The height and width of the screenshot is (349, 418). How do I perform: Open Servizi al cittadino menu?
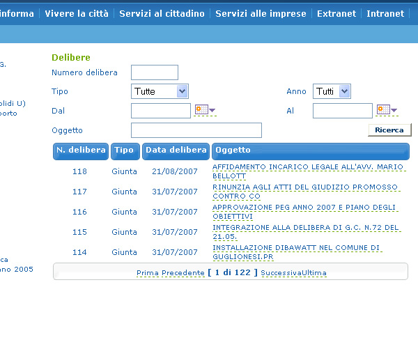tap(162, 14)
